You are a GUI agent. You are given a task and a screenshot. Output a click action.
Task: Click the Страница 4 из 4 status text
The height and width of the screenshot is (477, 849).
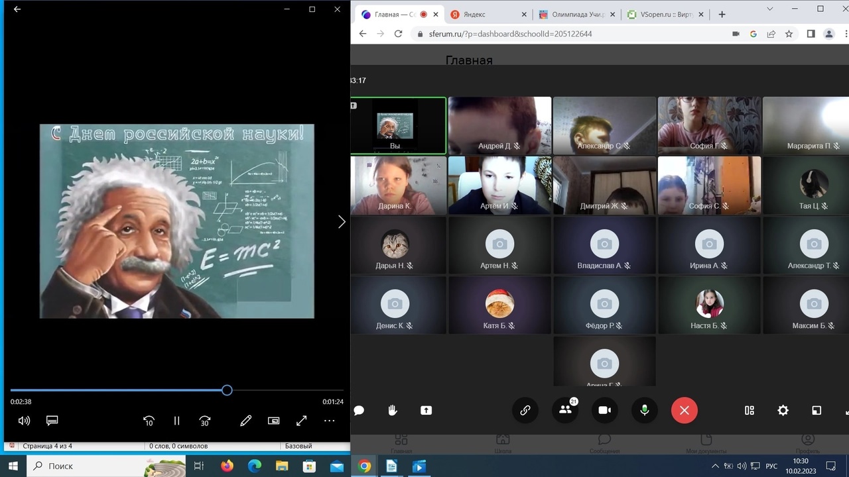(x=47, y=447)
